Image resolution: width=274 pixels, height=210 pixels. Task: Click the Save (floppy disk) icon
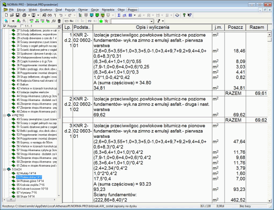click(17, 15)
